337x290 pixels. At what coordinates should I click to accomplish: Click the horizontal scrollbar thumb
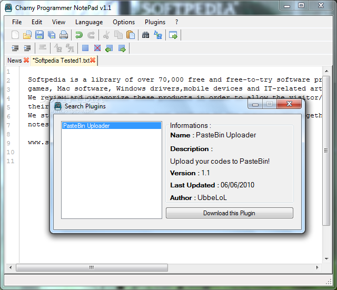92,268
